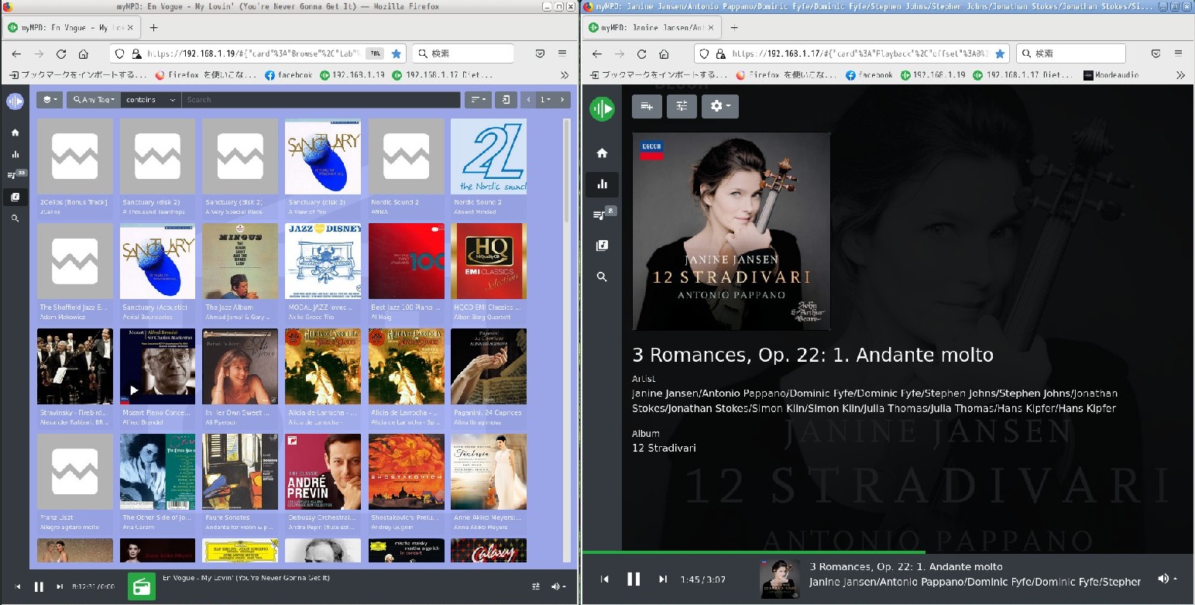Toggle Firefox bookmark star in left window
Viewport: 1195px width, 605px height.
click(x=397, y=54)
